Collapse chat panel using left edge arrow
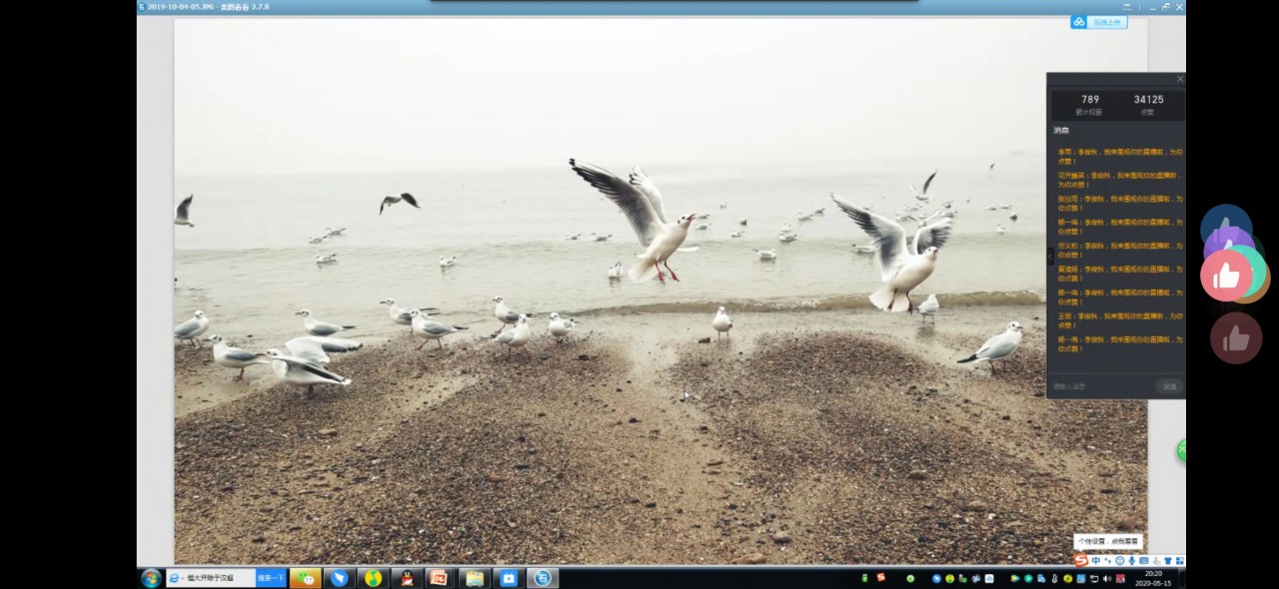 tap(1050, 257)
